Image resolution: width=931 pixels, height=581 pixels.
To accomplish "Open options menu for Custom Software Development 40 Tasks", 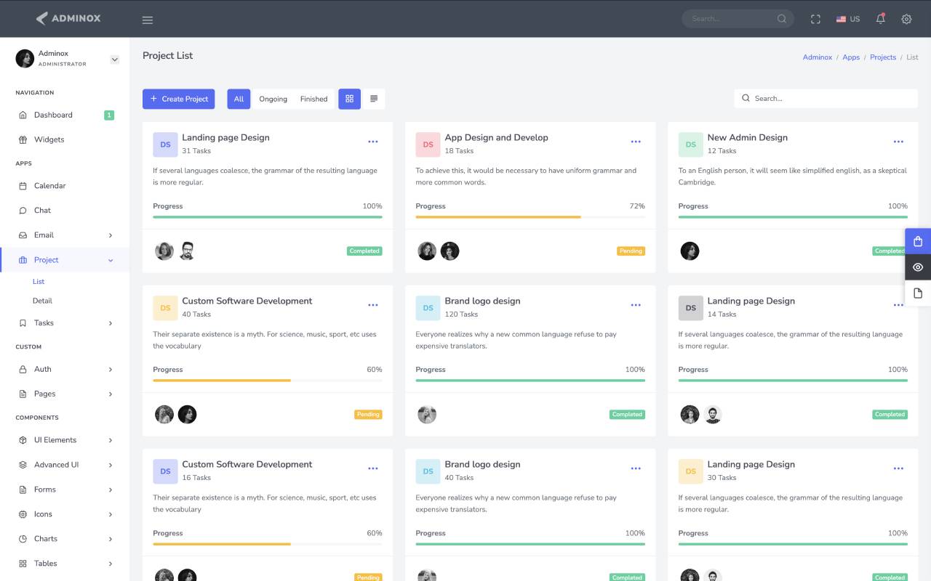I will click(373, 305).
